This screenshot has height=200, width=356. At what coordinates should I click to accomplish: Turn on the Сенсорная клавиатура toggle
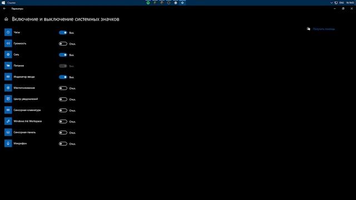coord(63,111)
